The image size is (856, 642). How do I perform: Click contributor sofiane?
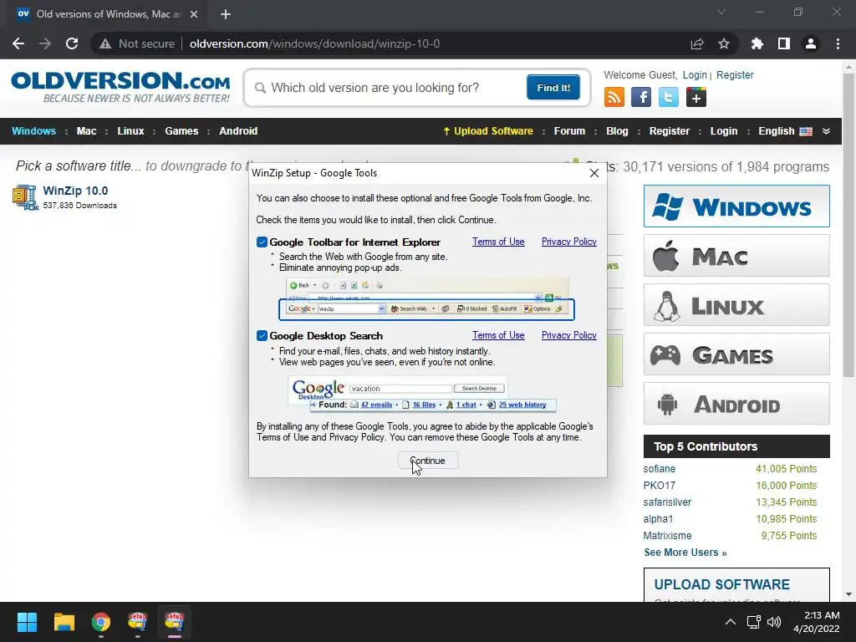click(x=659, y=469)
